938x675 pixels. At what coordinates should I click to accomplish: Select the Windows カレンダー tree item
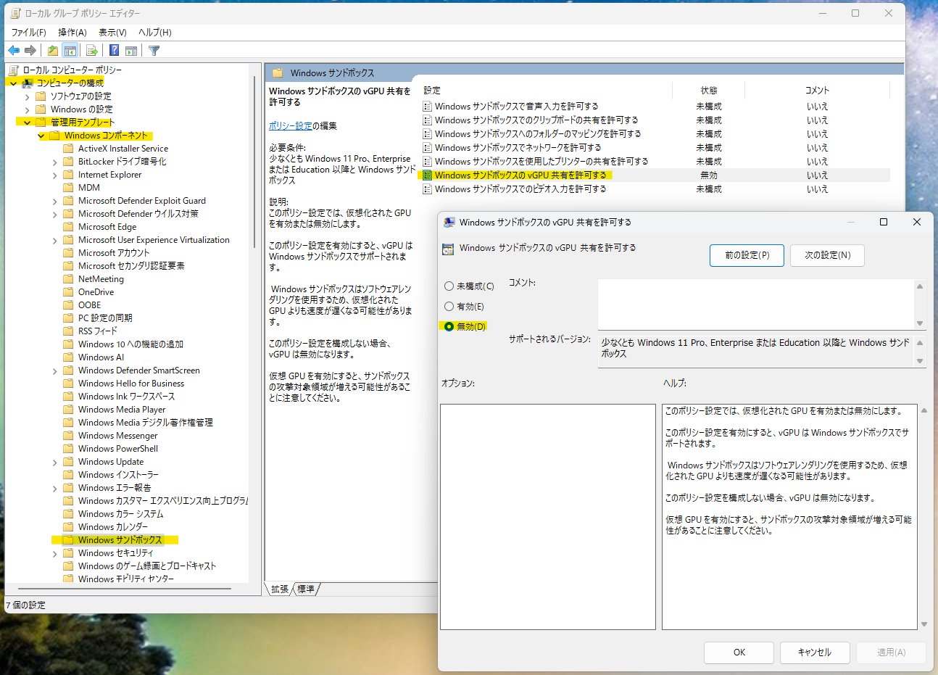pyautogui.click(x=113, y=527)
